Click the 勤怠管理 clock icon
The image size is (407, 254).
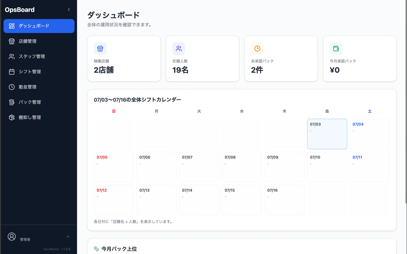[x=12, y=87]
